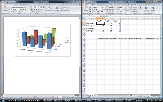This screenshot has height=102, width=163.
Task: Click Изменить стили icon in Word
Action: pos(57,9)
